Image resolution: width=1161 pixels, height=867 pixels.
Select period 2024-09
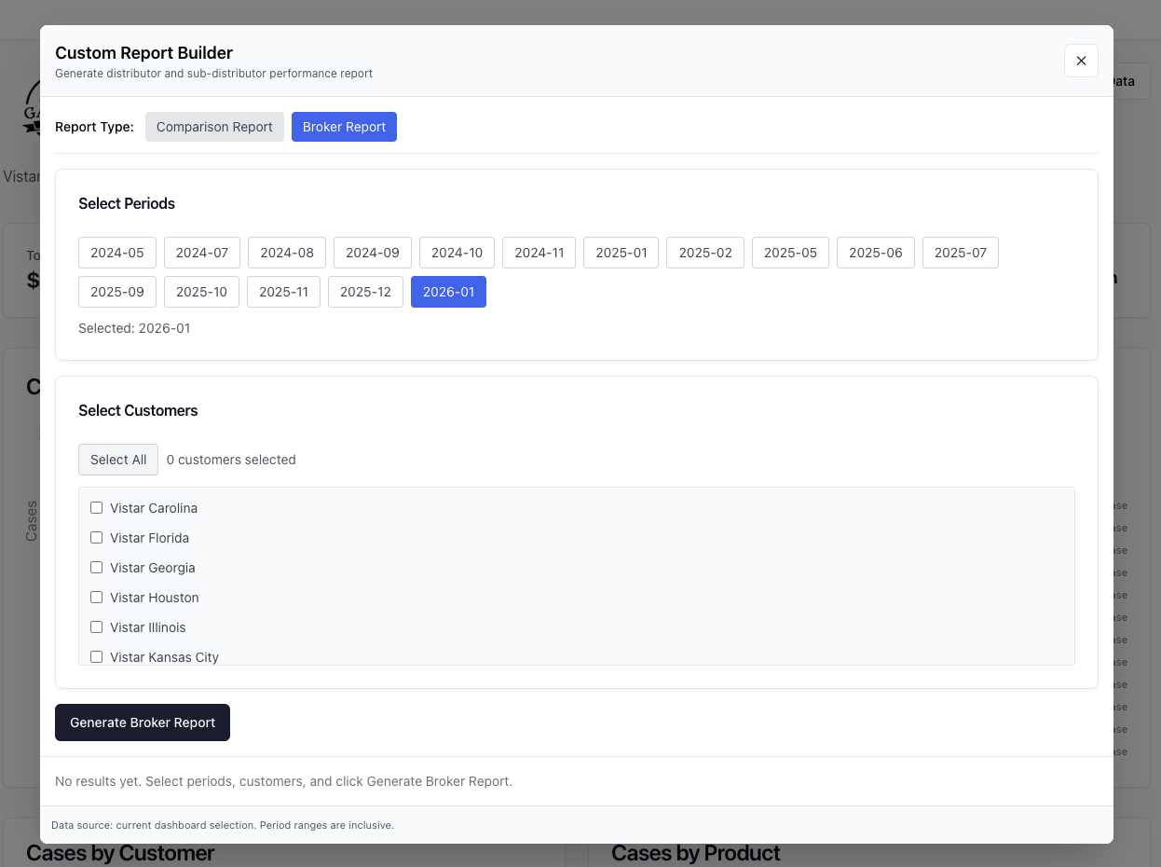click(x=373, y=253)
